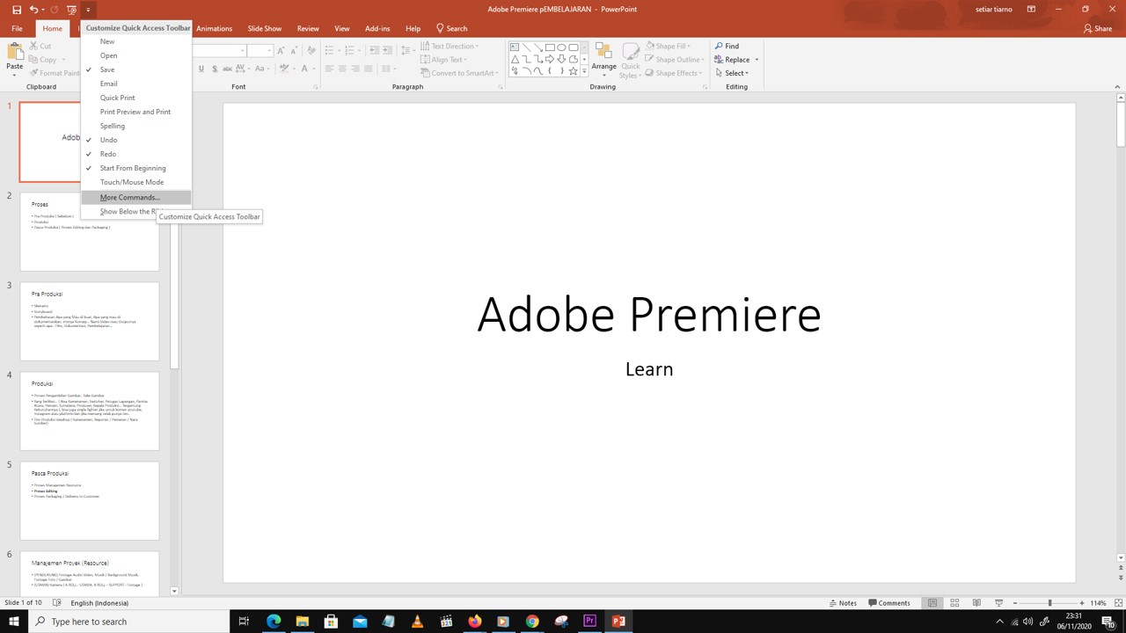Open the Select dropdown in Editing

coord(732,73)
